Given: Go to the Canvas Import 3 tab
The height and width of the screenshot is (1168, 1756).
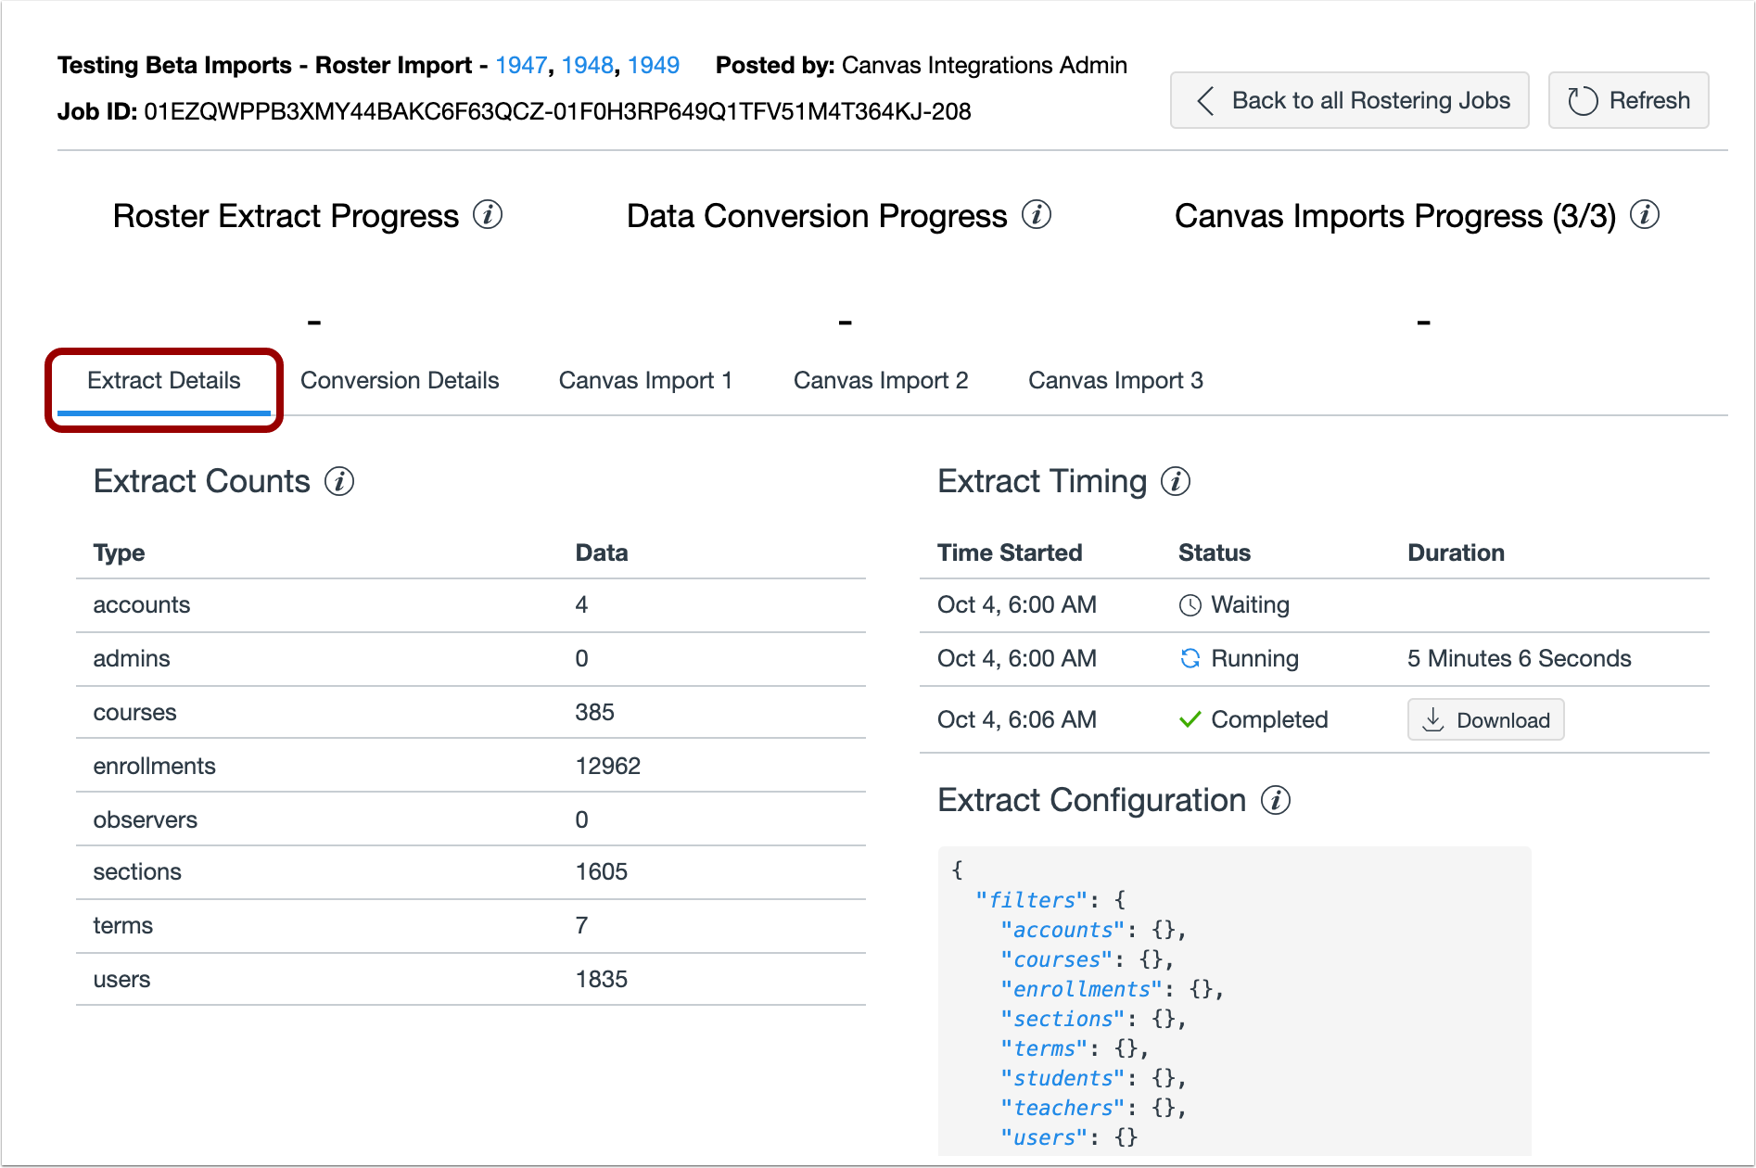Looking at the screenshot, I should tap(1115, 380).
